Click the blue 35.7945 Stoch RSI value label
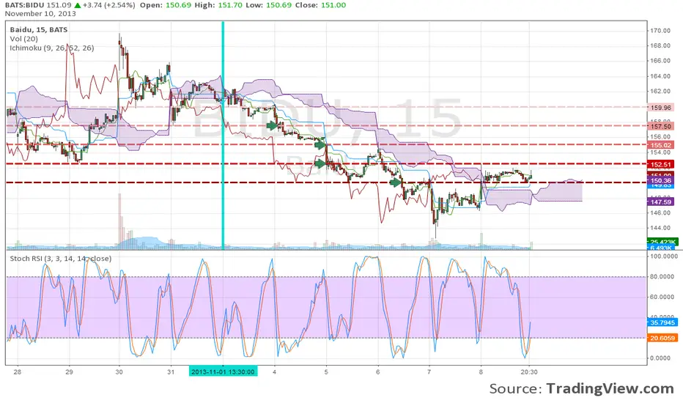The image size is (683, 403). click(x=662, y=322)
